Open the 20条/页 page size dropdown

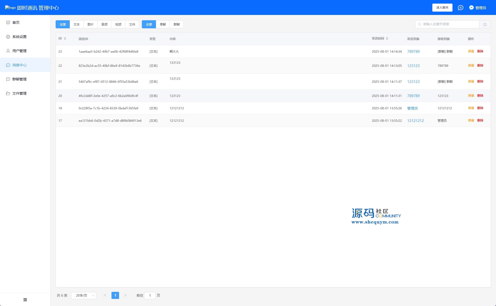[83, 295]
